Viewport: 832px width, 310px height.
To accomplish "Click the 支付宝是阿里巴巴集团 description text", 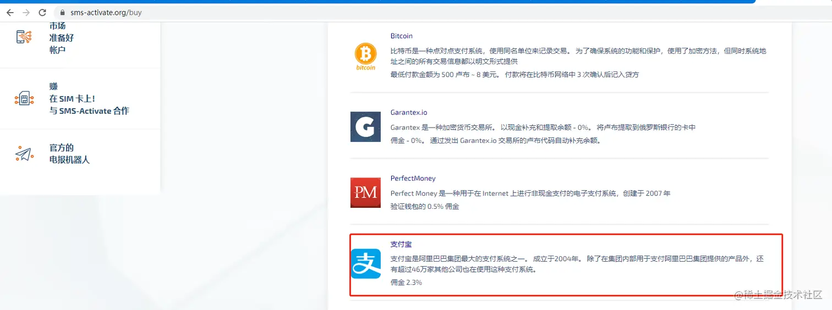I will pos(577,264).
